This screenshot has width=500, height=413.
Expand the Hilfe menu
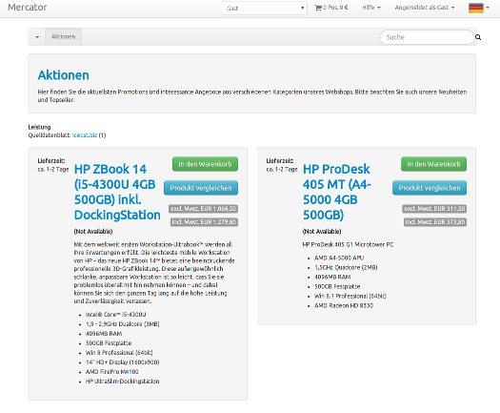371,8
